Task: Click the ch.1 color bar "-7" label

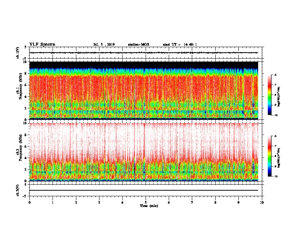Action: [x=275, y=85]
